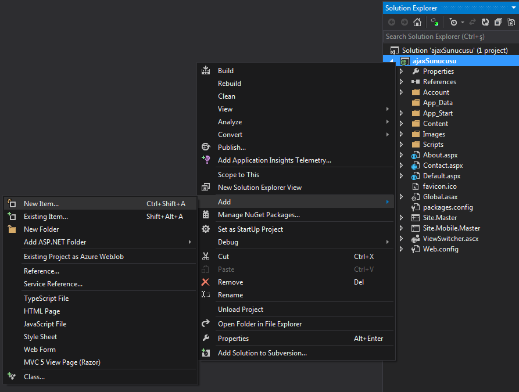Collapse the ajaxSunucusu project node
This screenshot has width=519, height=392.
click(x=392, y=61)
